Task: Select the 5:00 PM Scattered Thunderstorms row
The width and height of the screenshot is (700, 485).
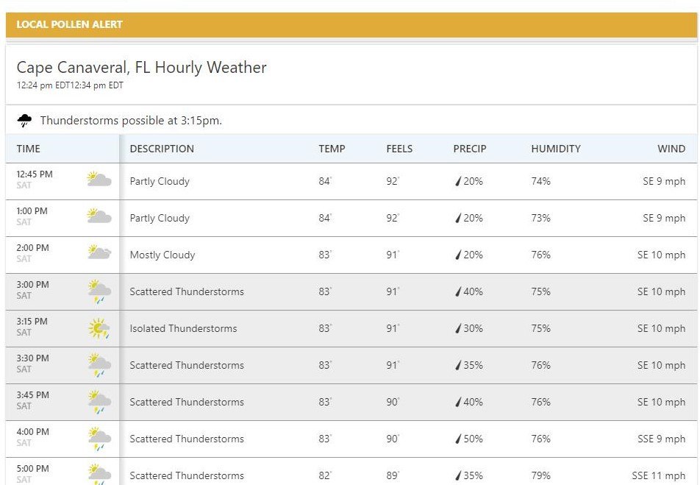Action: [351, 472]
